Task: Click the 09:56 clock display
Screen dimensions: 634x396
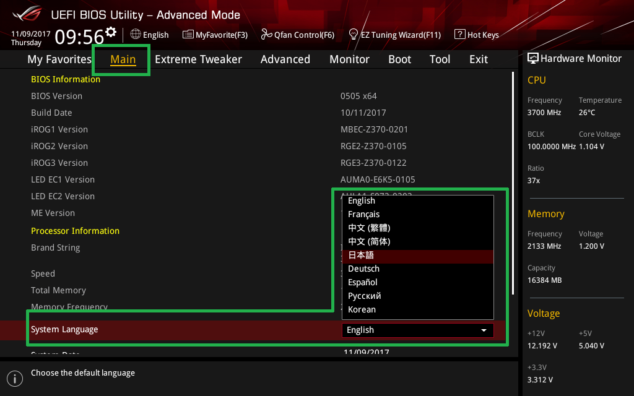Action: 80,37
